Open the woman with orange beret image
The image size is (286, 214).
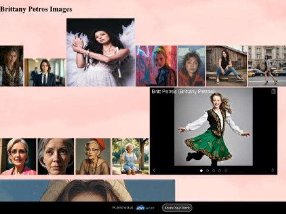(x=93, y=156)
